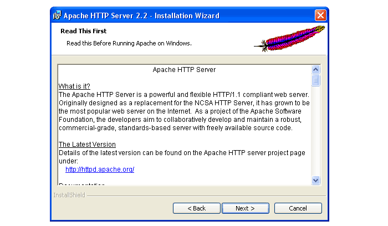Click the Installation Wizard title bar text

(141, 15)
